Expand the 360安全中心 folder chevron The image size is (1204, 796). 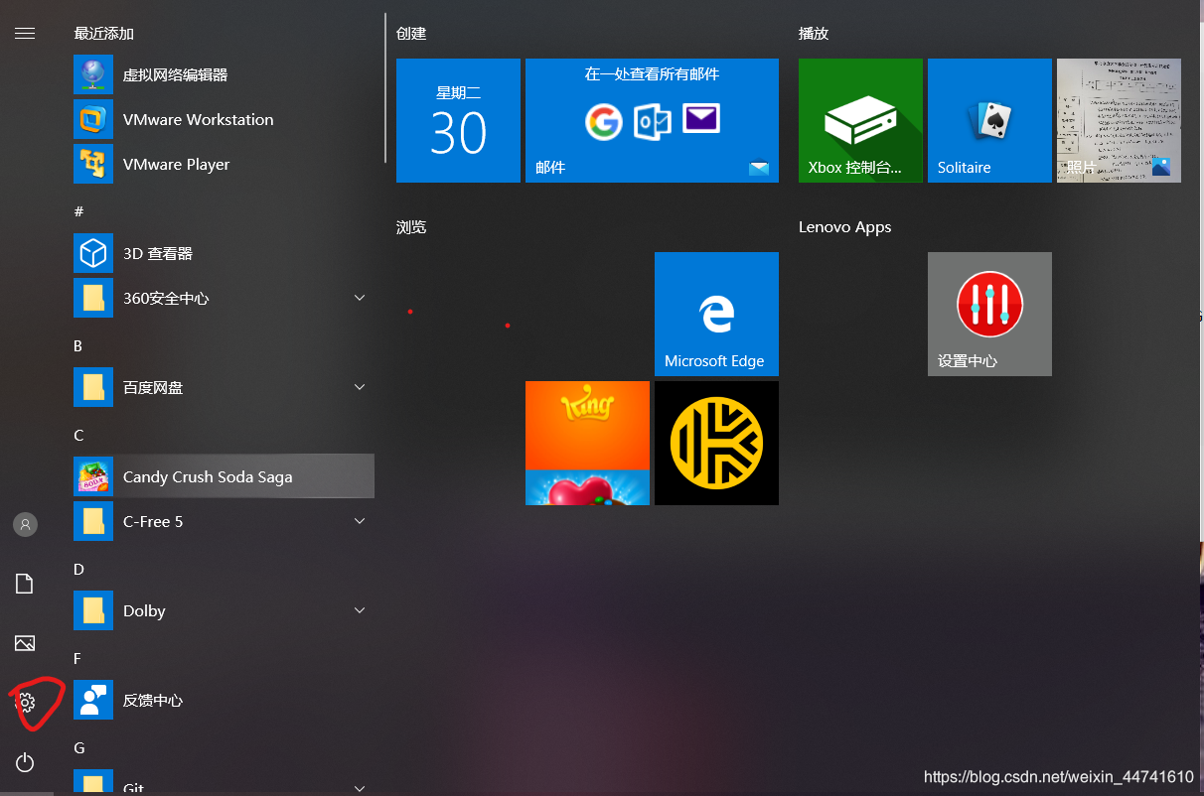tap(360, 298)
